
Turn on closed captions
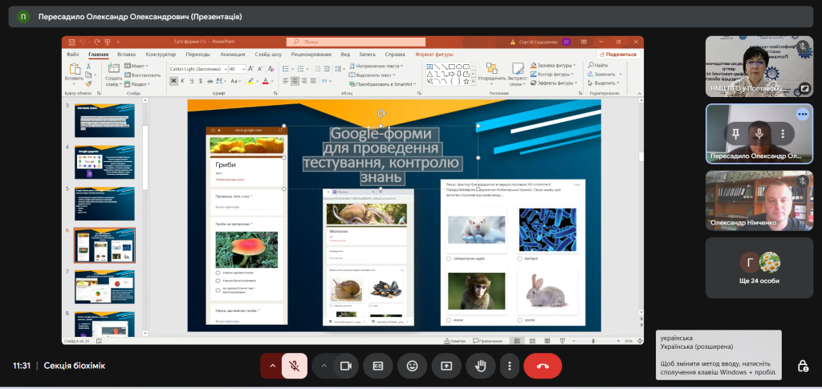[x=377, y=366]
